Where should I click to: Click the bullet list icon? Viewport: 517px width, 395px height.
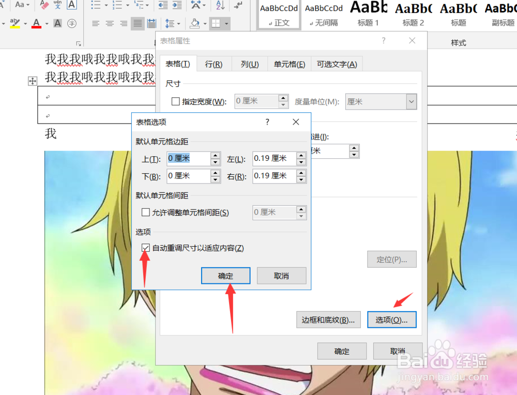click(96, 5)
